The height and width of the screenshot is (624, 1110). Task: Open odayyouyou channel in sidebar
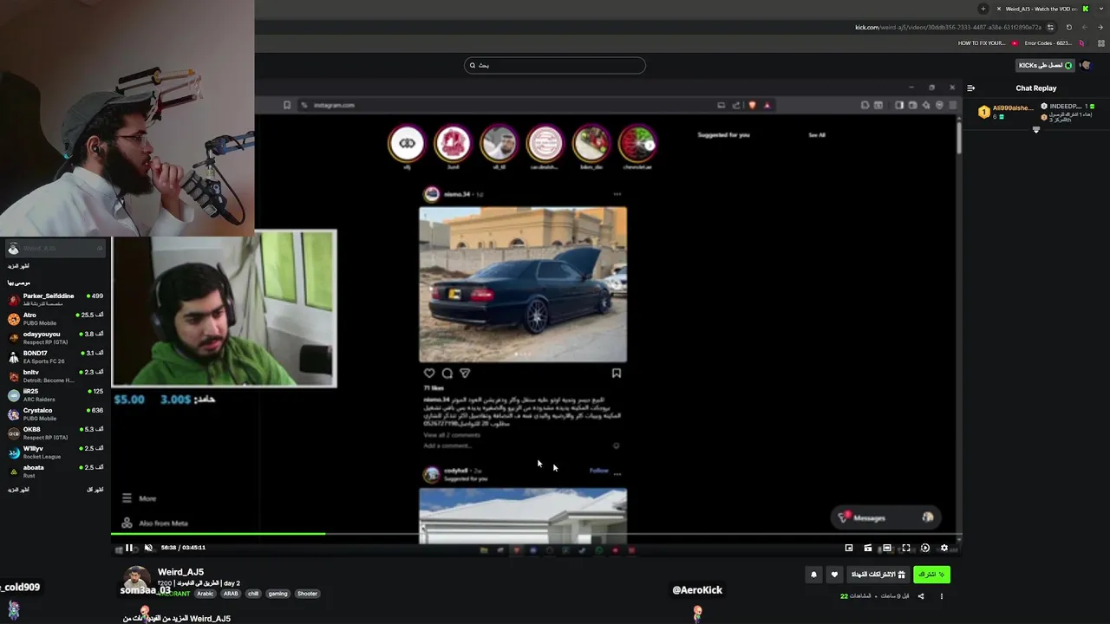tap(55, 338)
